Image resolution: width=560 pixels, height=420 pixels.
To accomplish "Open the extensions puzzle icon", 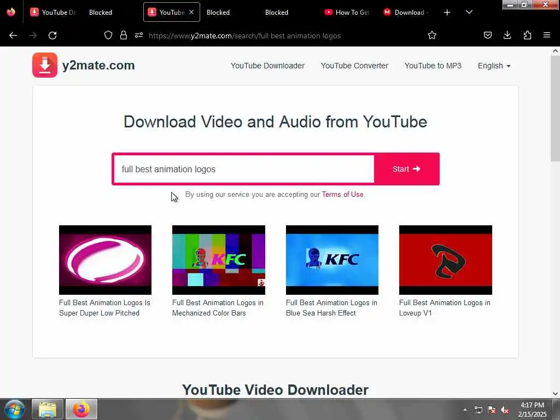I will 527,35.
